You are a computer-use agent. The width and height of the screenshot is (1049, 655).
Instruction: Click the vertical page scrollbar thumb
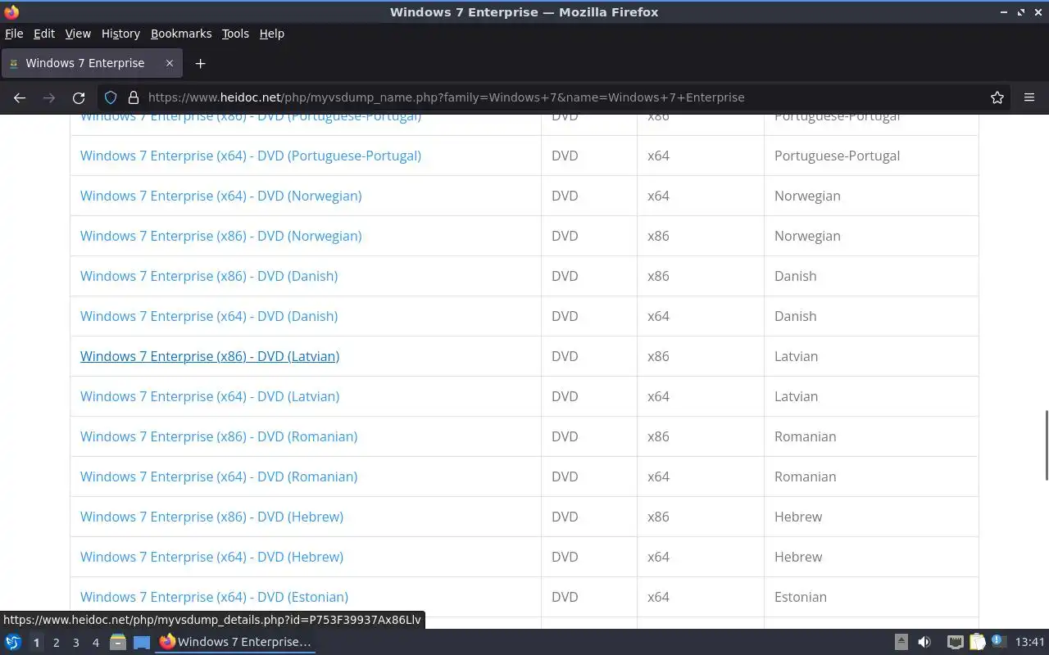coord(1046,445)
